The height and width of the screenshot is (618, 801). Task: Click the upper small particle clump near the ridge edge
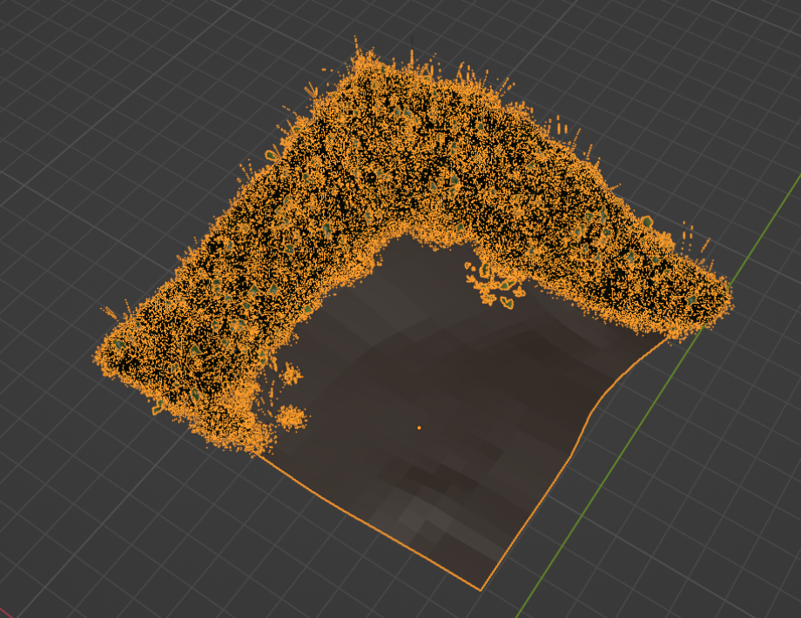290,375
